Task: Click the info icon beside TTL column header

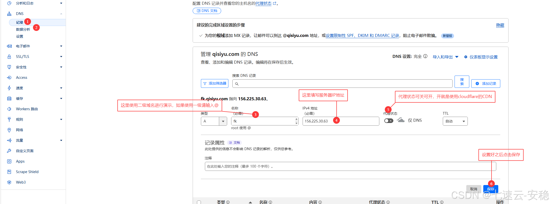Action: click(x=442, y=202)
